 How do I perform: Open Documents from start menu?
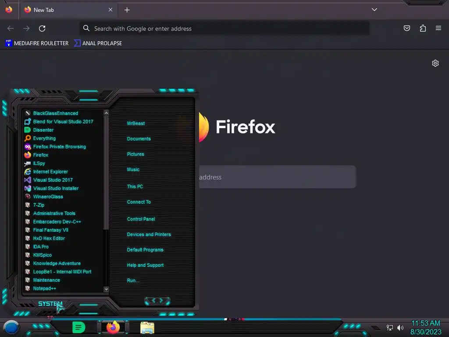(139, 139)
